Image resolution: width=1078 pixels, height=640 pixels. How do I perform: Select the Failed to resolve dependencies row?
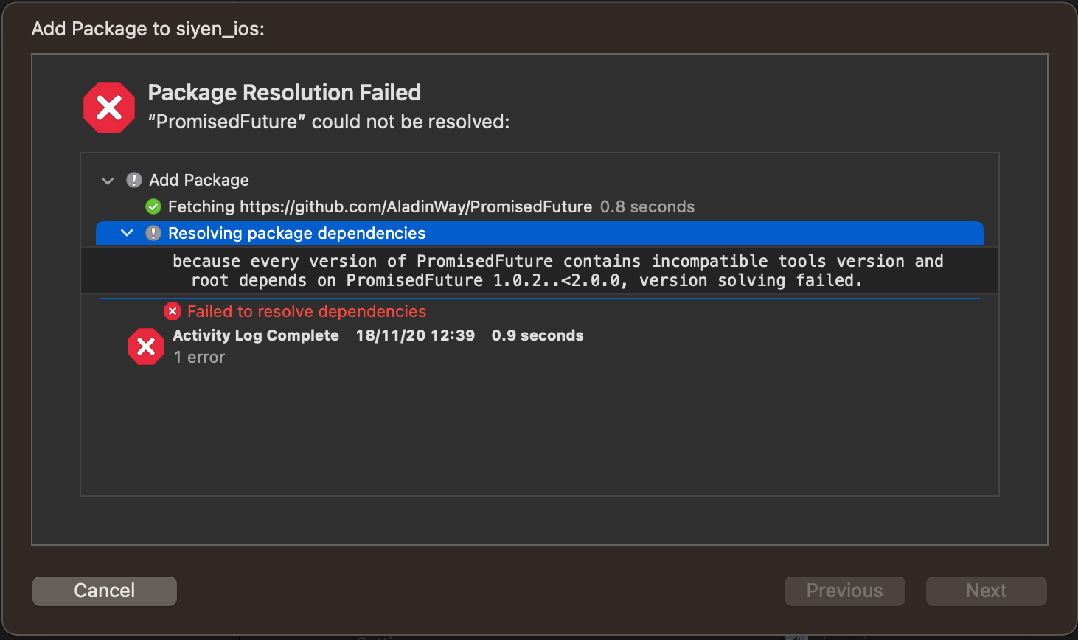[x=540, y=311]
